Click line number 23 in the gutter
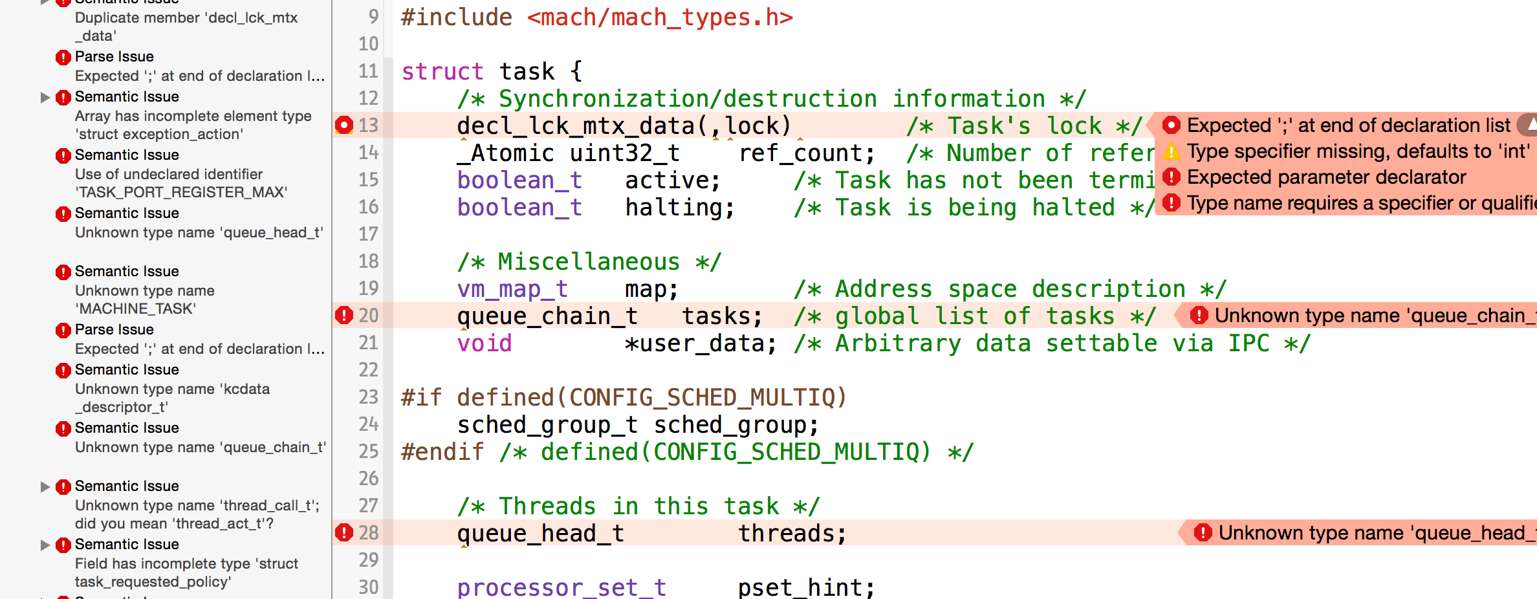1537x599 pixels. coord(368,397)
